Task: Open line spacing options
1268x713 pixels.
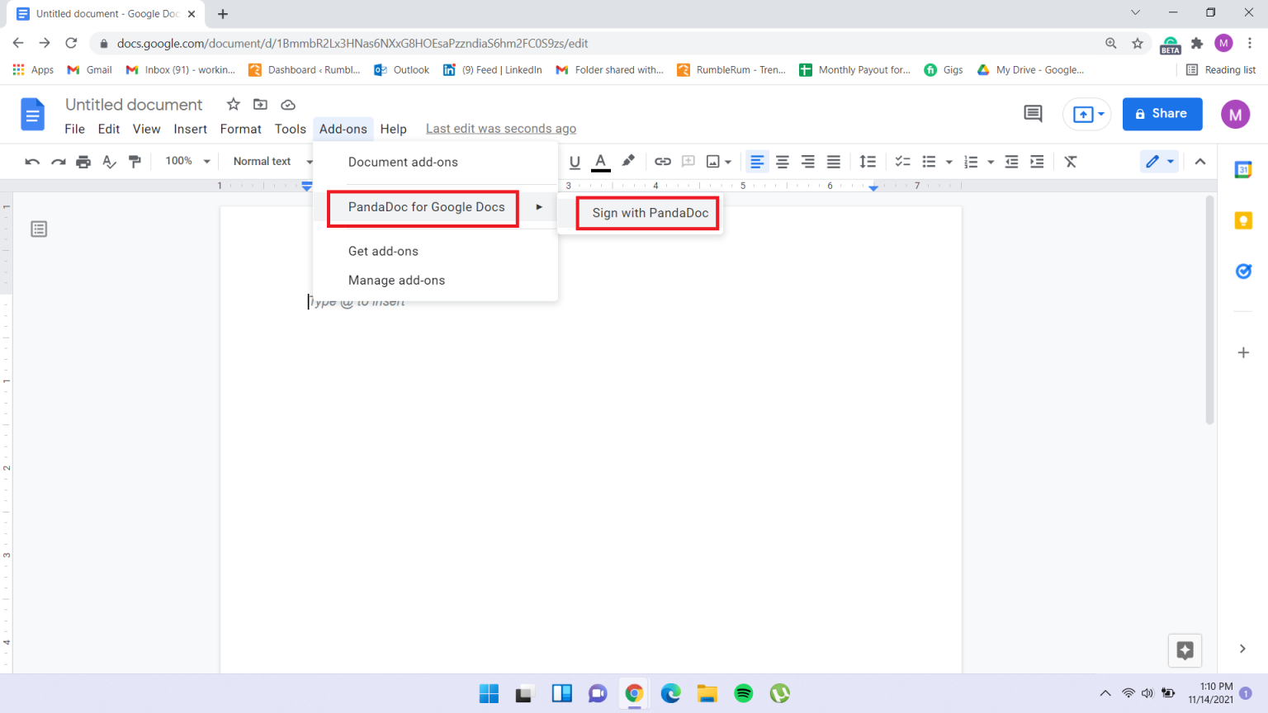Action: click(x=868, y=161)
